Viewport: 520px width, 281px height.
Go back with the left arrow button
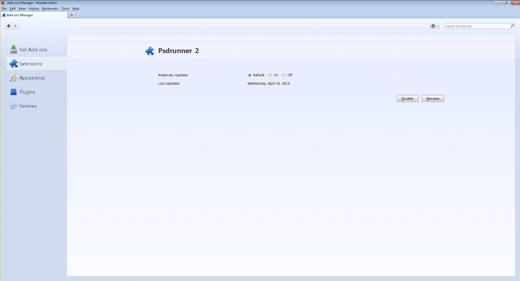[x=9, y=26]
